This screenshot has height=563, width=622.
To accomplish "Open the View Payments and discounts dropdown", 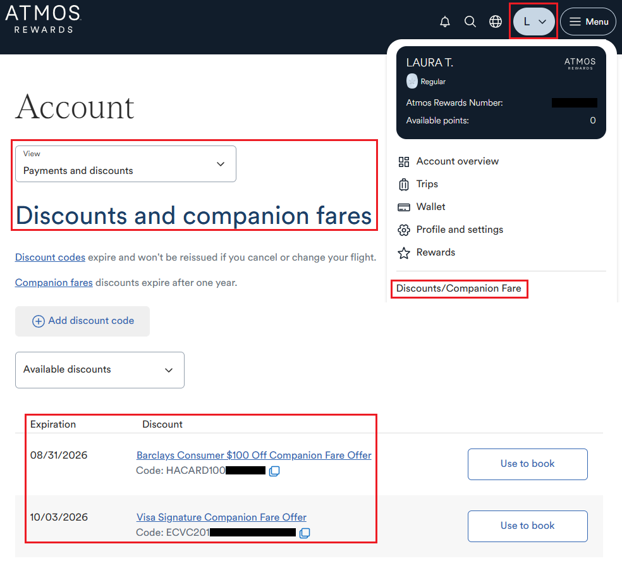I will point(126,164).
